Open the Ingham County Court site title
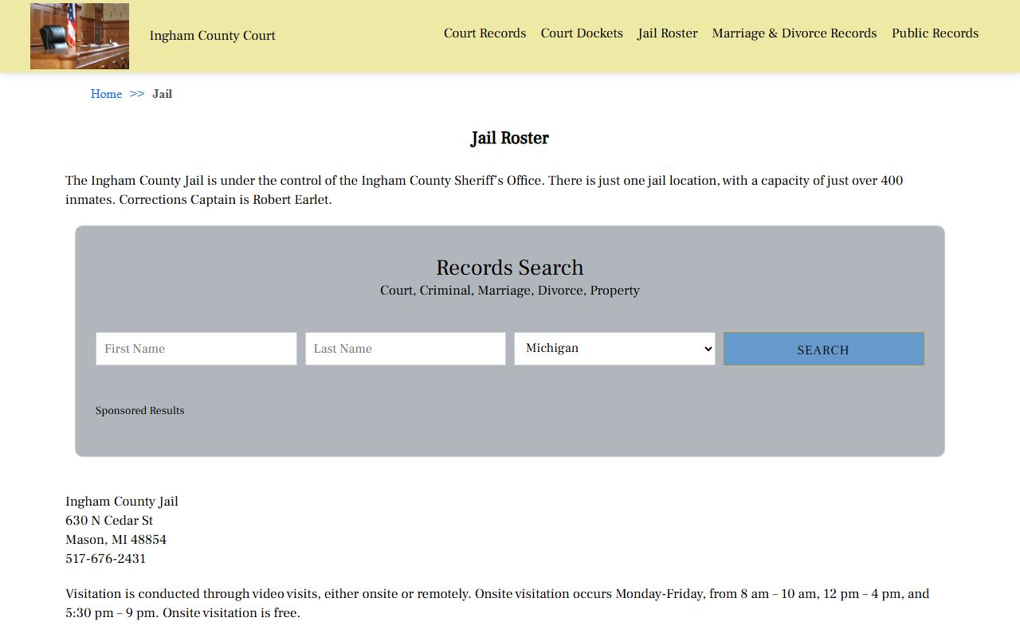Screen dimensions: 1020x637 click(x=213, y=36)
